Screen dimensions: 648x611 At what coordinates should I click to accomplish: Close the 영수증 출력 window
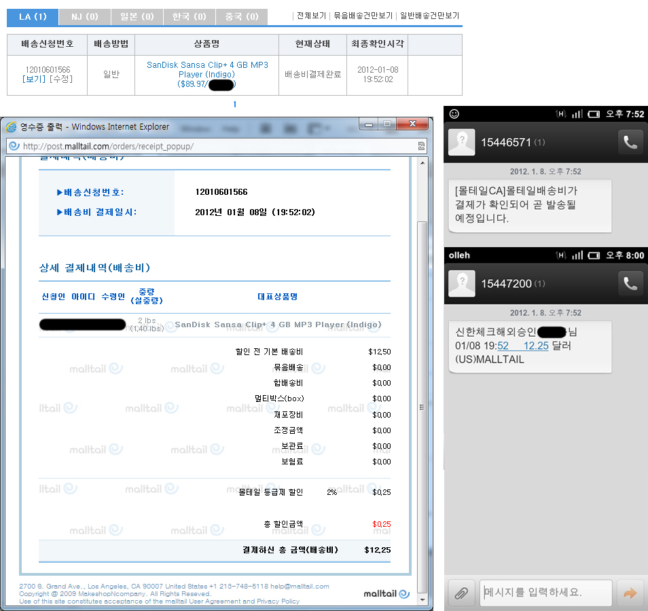tap(412, 124)
